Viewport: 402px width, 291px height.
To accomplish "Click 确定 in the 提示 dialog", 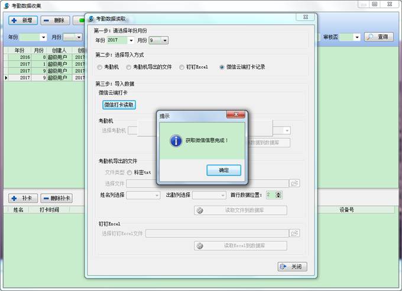I will 223,170.
